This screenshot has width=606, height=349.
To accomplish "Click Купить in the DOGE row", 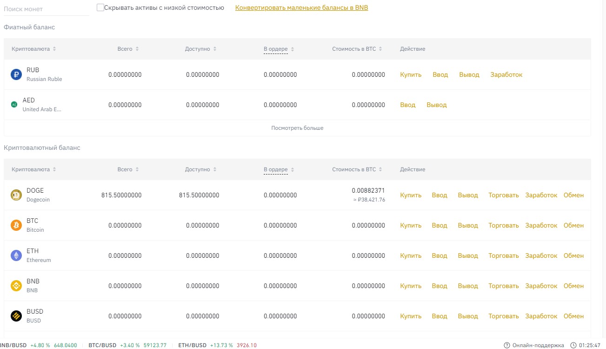I will pyautogui.click(x=411, y=195).
